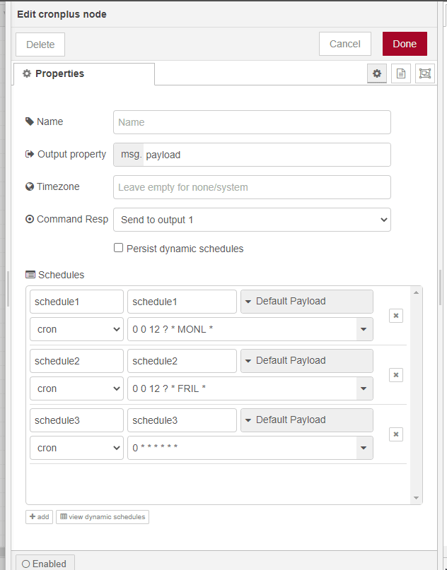Open view dynamic schedules
The width and height of the screenshot is (447, 570).
pyautogui.click(x=103, y=516)
